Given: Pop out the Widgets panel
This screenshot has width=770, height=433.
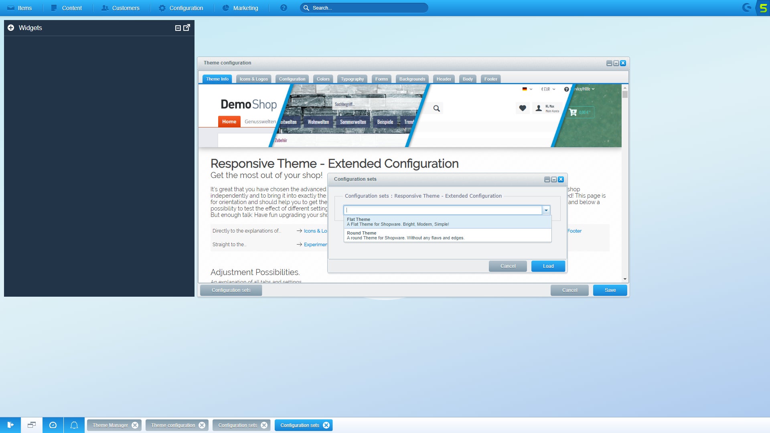Looking at the screenshot, I should [x=186, y=28].
